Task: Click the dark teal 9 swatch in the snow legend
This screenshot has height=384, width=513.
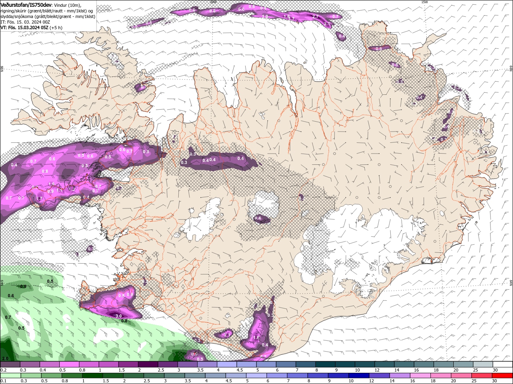Action: click(x=345, y=364)
